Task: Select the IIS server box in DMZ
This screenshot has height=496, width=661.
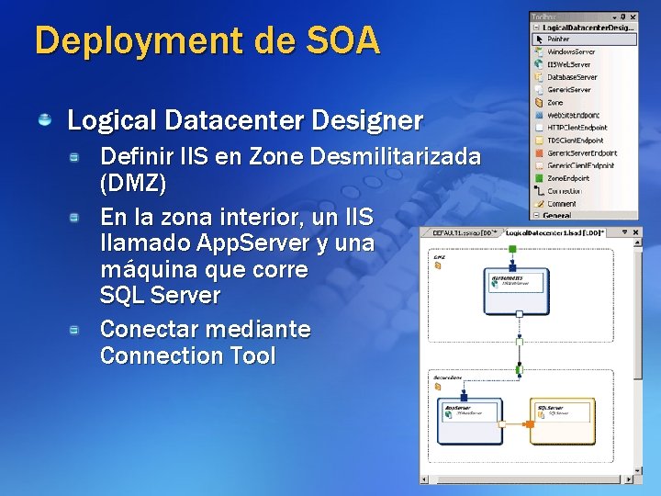Action: point(516,292)
